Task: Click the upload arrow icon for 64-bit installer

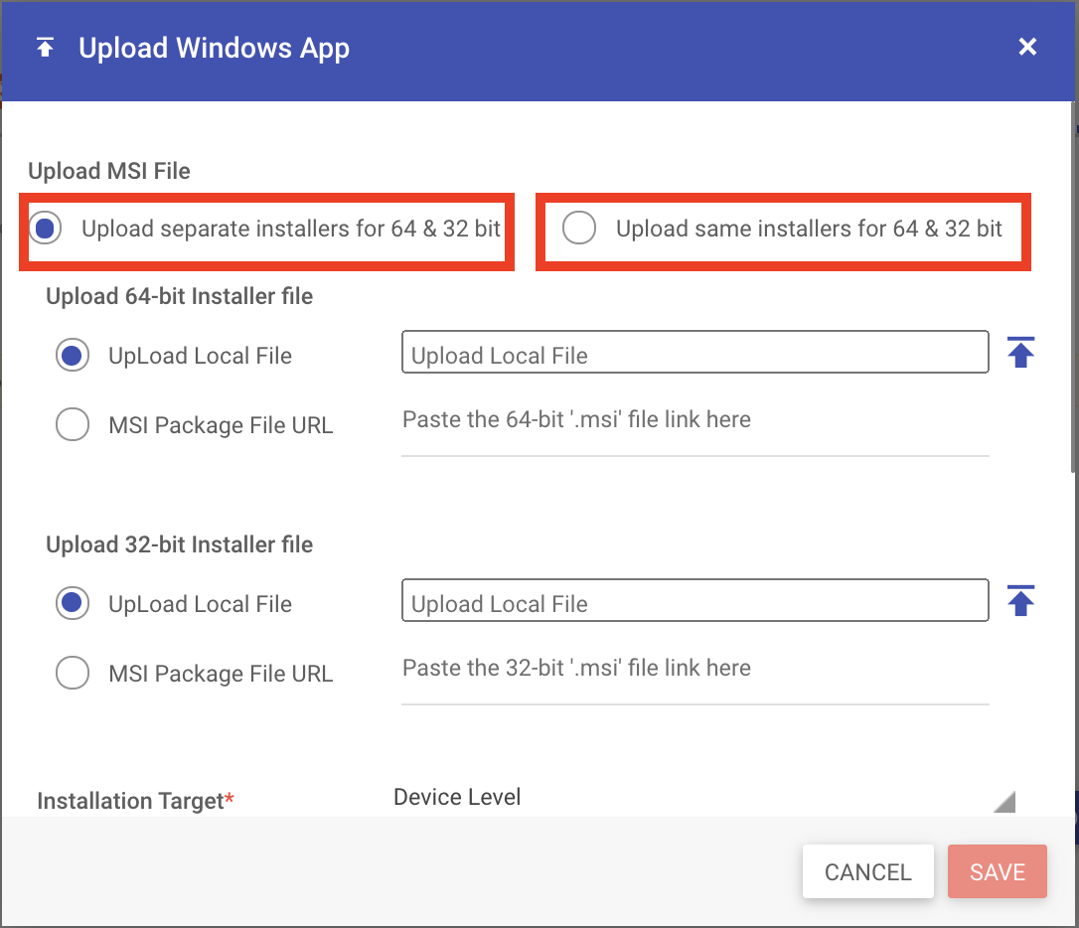Action: pos(1021,352)
